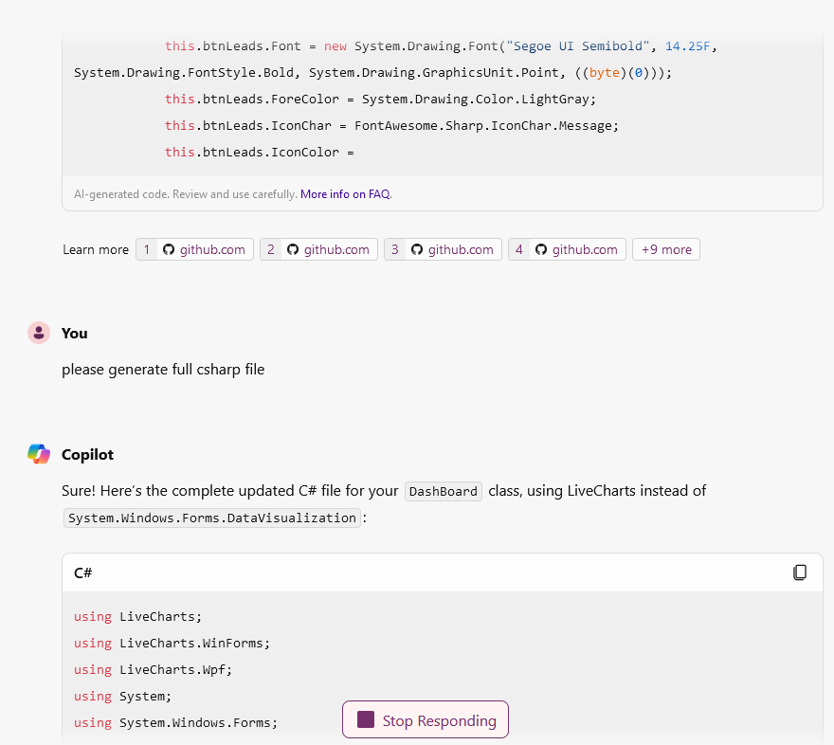
Task: Click the message 'please generate full csharp file'
Action: pos(163,370)
